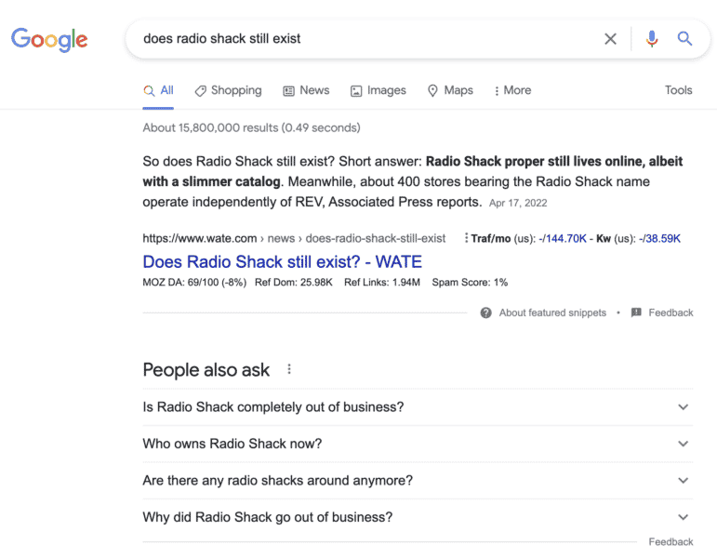This screenshot has height=558, width=717.
Task: Switch to the Shopping tab
Action: tap(228, 90)
